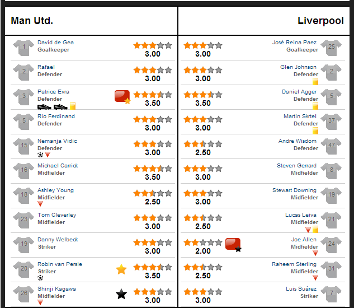This screenshot has width=354, height=308.
Task: Click Rio Ferdinand's star rating
Action: pos(153,119)
